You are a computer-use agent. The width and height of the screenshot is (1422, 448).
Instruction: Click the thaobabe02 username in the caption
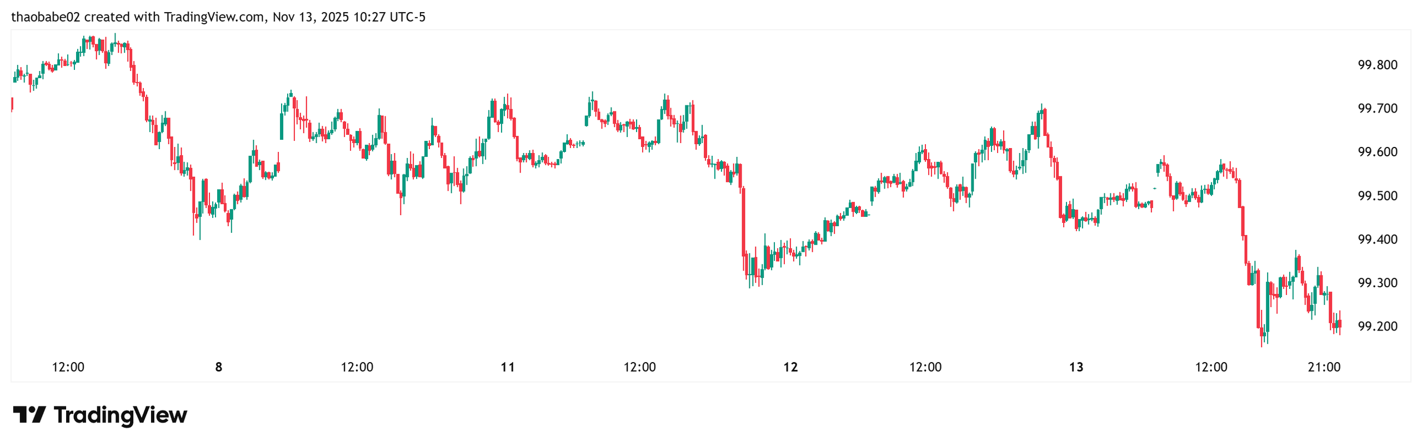pos(46,17)
